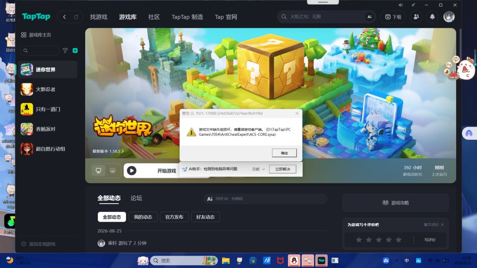Image resolution: width=477 pixels, height=268 pixels.
Task: Expand 最新版本 1.58.5 version info
Action: 108,151
